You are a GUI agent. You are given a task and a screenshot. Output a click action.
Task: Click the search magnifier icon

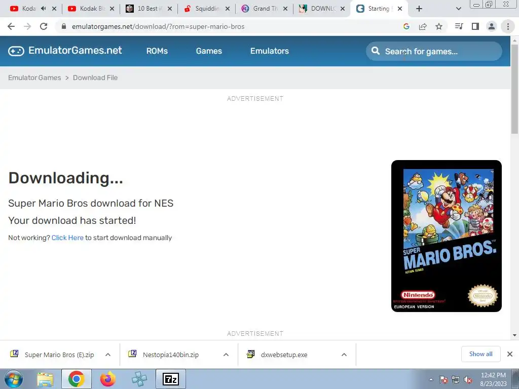point(376,51)
